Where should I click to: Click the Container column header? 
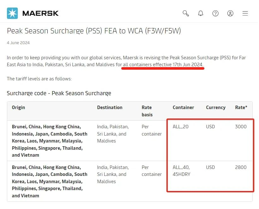tap(183, 107)
